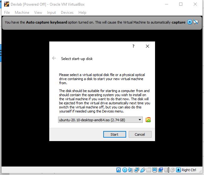The image size is (204, 175).
Task: Click the don't-show-again notification icon
Action: click(196, 22)
